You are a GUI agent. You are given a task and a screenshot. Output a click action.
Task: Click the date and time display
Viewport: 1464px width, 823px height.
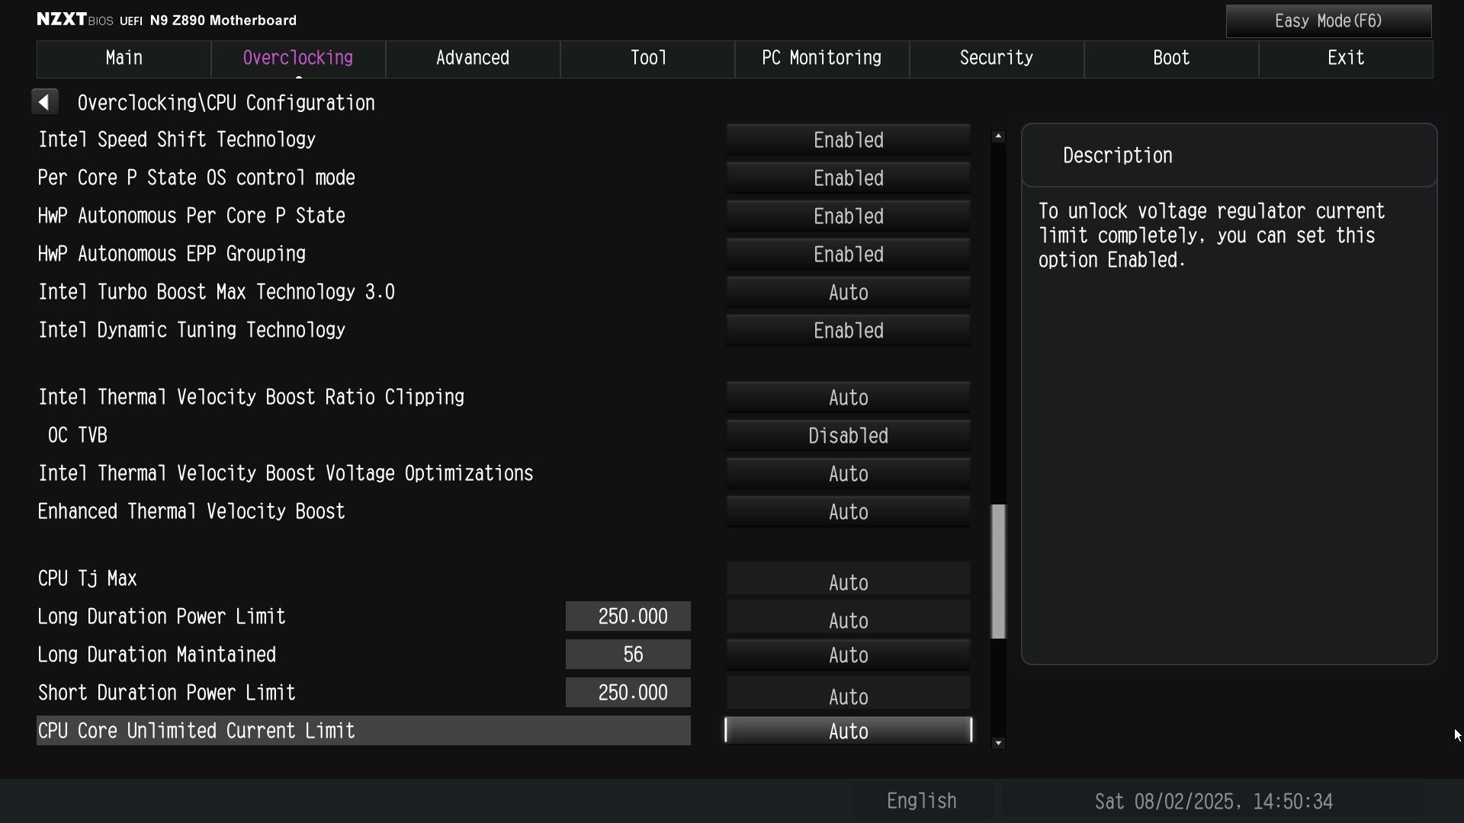pyautogui.click(x=1213, y=801)
